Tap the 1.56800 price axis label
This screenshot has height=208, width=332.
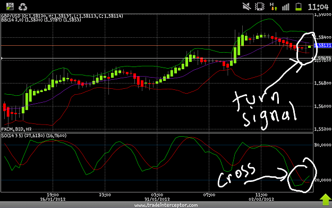[x=322, y=83]
